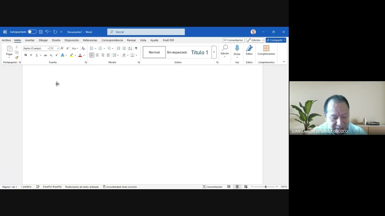Open the Edición search magnifier menu

[x=225, y=51]
